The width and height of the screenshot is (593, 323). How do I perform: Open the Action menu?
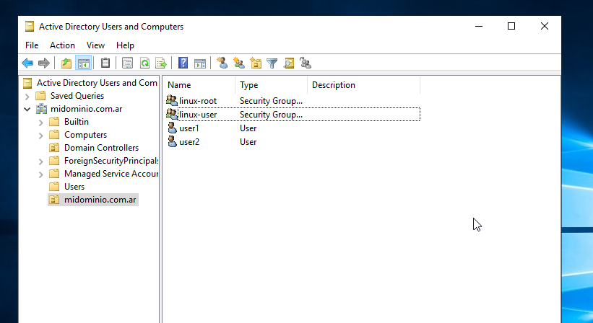(x=62, y=45)
